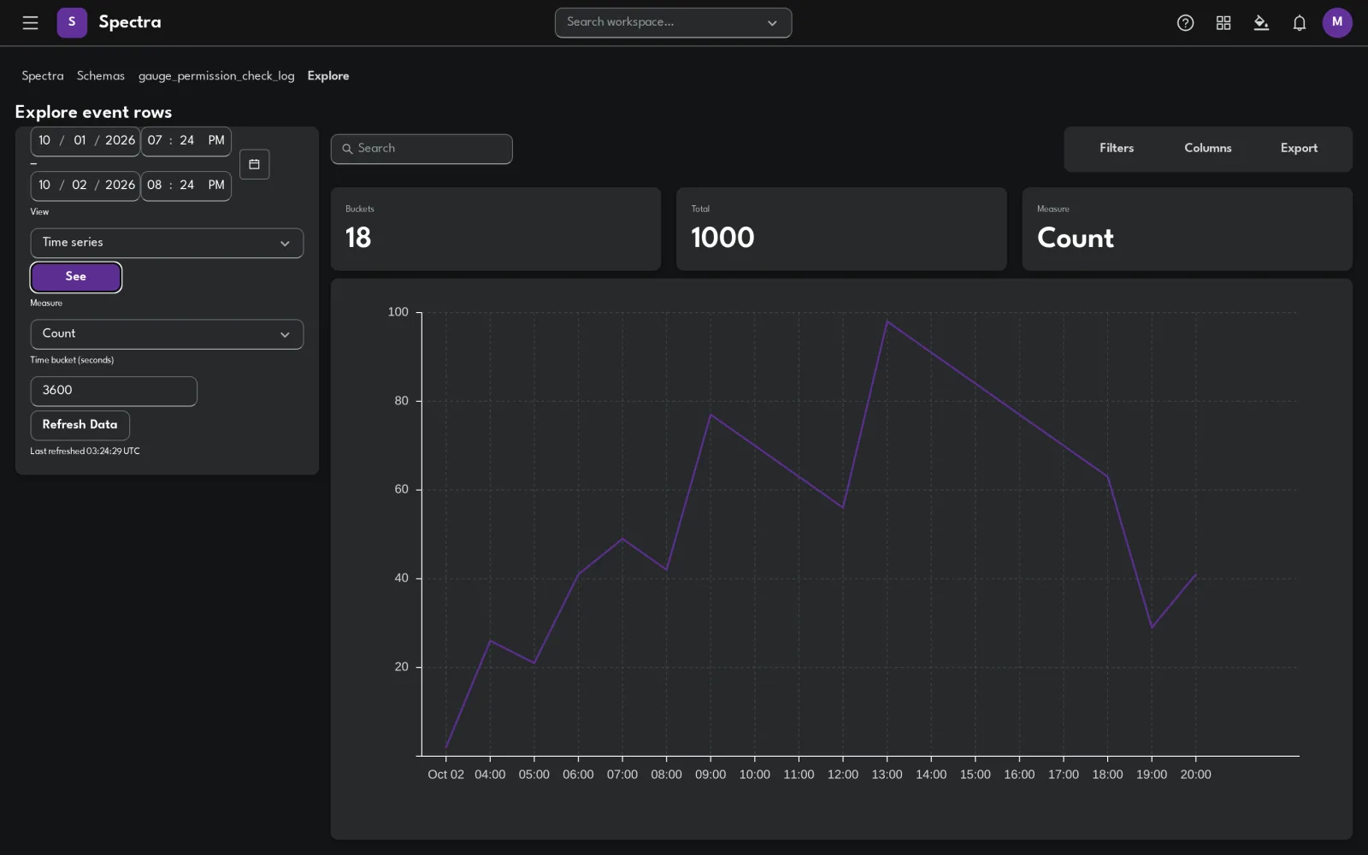
Task: Focus the event rows Search field
Action: 422,149
